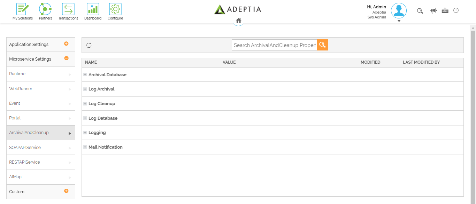
Task: Open the user profile dropdown arrow
Action: 399,21
